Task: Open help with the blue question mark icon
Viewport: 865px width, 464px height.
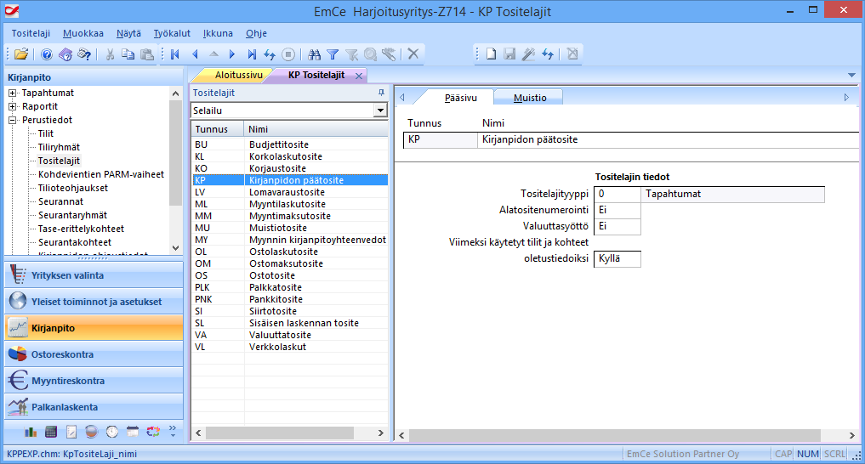Action: tap(47, 54)
